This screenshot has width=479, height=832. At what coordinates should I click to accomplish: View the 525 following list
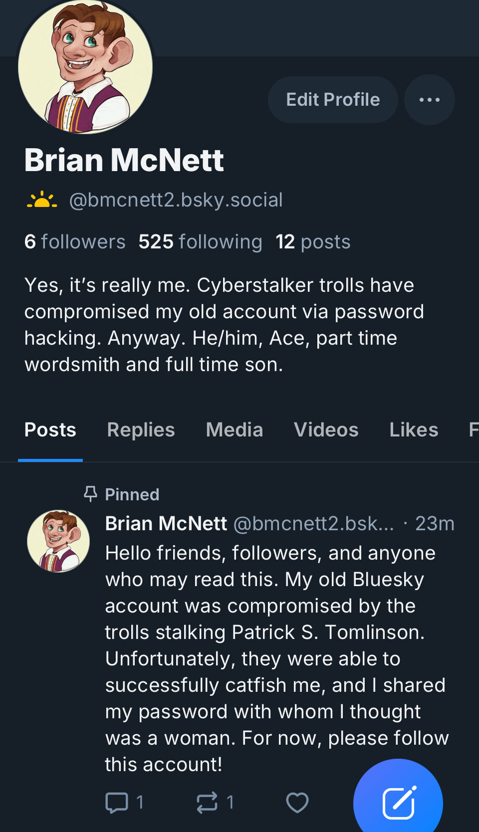pos(200,242)
